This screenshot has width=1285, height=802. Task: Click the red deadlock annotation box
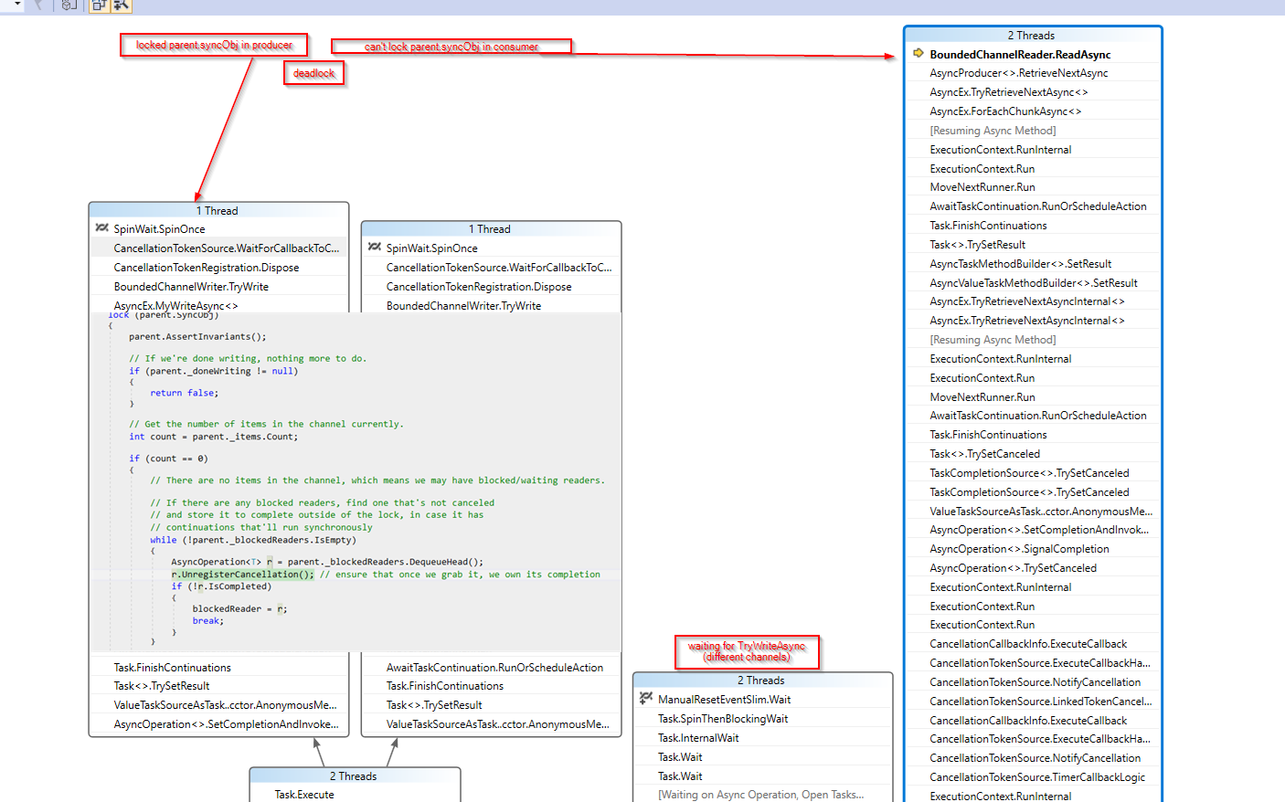(x=313, y=73)
